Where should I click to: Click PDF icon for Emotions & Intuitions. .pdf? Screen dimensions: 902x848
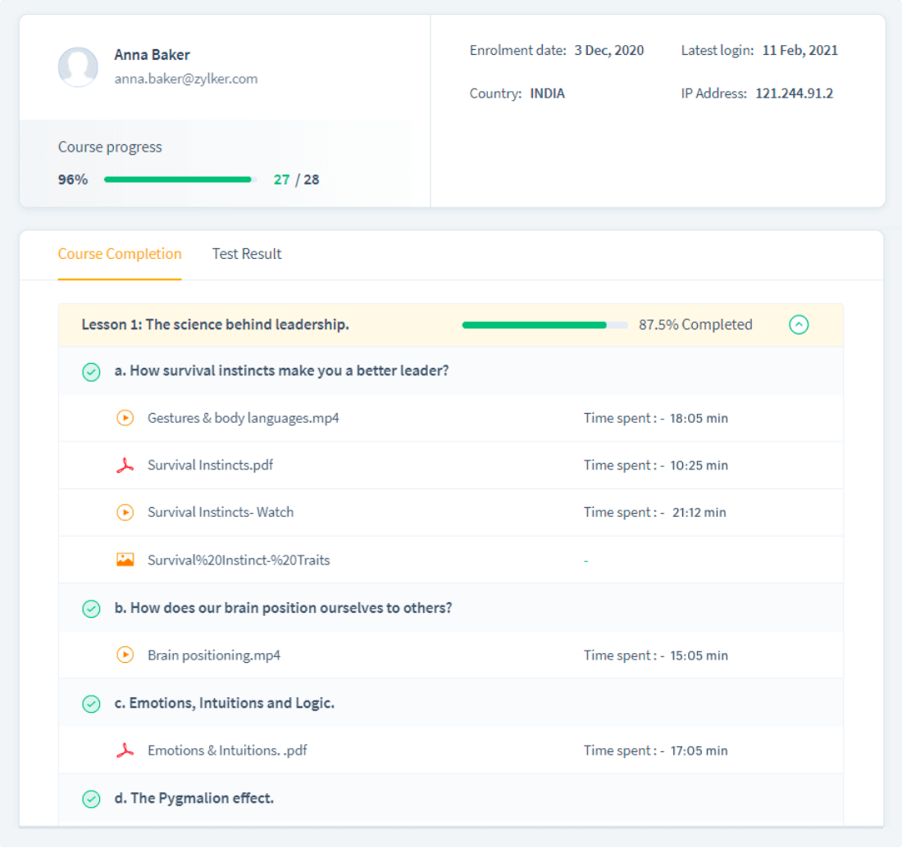pos(125,751)
